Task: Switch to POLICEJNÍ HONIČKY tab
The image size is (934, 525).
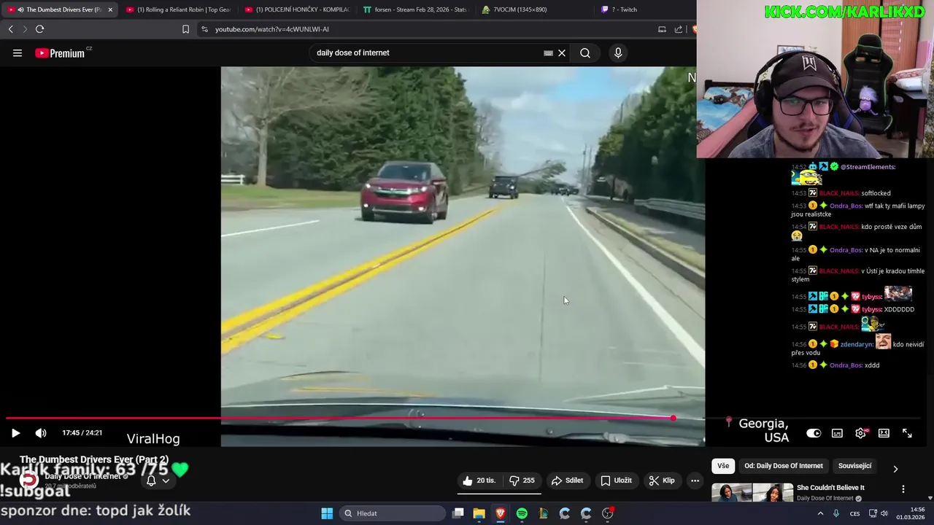Action: pyautogui.click(x=297, y=9)
